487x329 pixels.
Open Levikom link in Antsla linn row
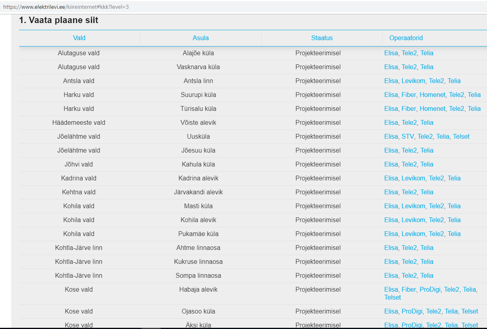[413, 81]
